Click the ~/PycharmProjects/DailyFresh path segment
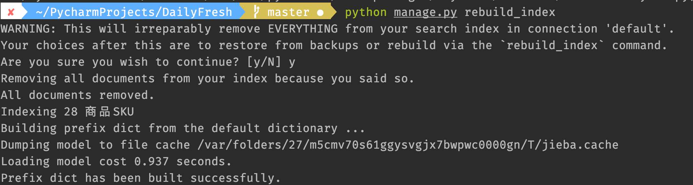Screen dimensions: 693x185 coord(134,12)
